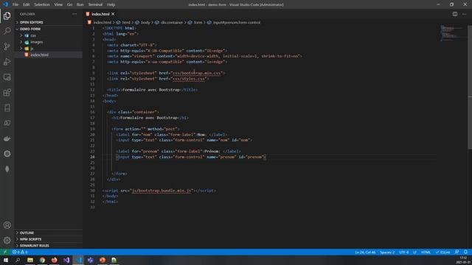The width and height of the screenshot is (472, 265).
Task: Open the notifications bell in status bar
Action: [465, 252]
